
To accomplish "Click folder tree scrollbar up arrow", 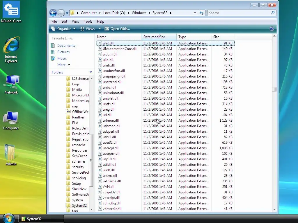I will (x=91, y=78).
